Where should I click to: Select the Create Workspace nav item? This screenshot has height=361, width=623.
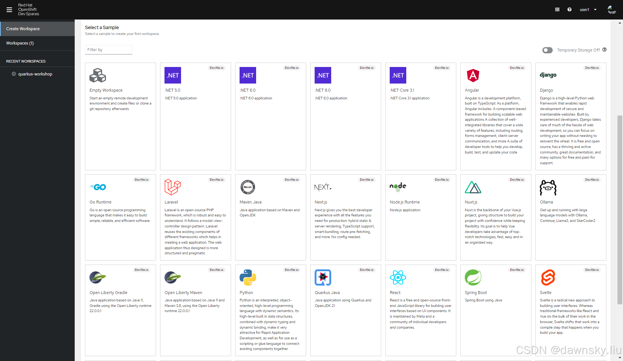(37, 29)
